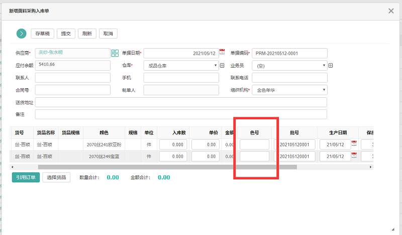Click plus icon next to 业务员
402x235 pixels.
331,66
